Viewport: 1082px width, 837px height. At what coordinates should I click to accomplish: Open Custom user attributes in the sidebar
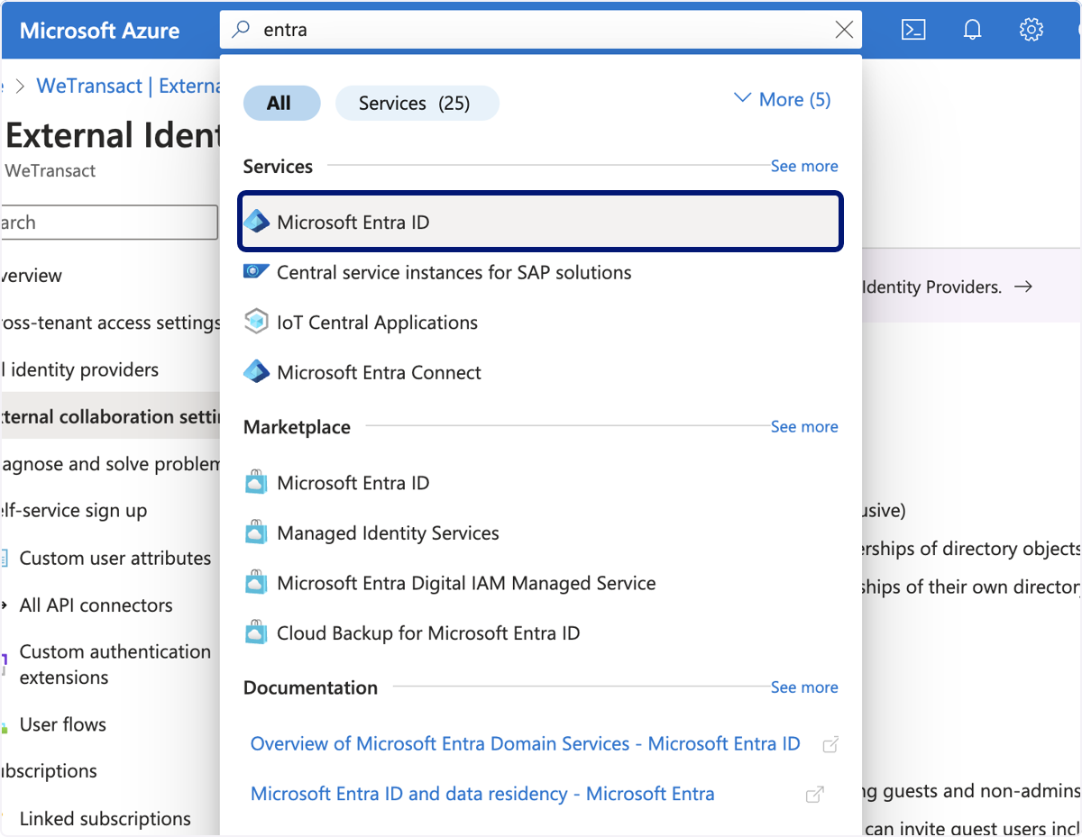[115, 558]
